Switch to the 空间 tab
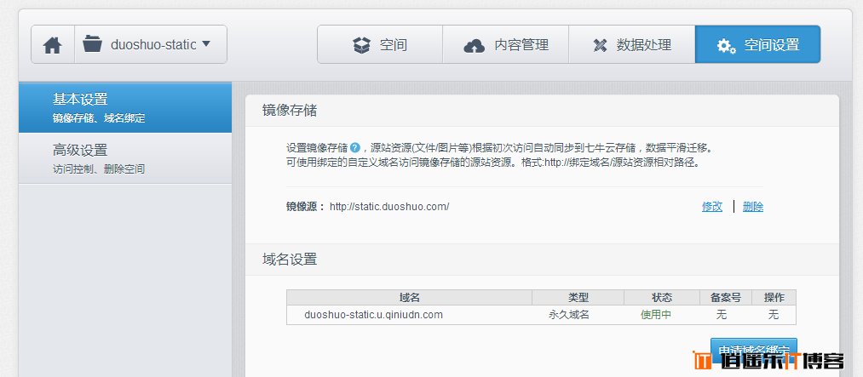The width and height of the screenshot is (863, 377). [x=380, y=44]
